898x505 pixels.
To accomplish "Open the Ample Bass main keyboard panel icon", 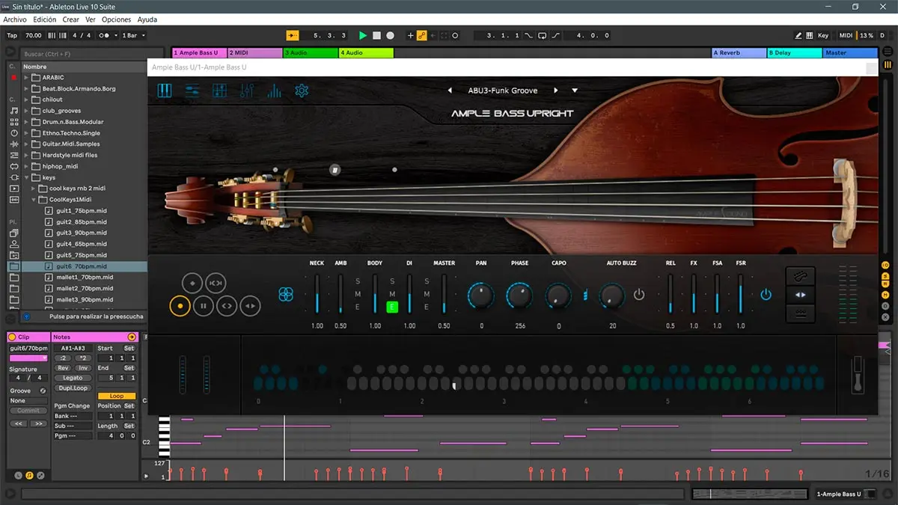I will (165, 91).
